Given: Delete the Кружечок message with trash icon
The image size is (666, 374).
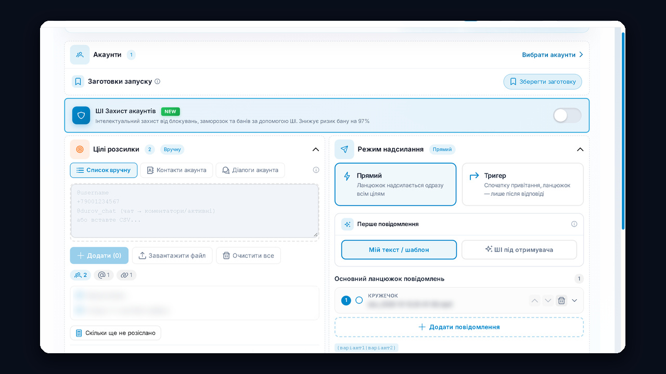Looking at the screenshot, I should click(x=561, y=300).
